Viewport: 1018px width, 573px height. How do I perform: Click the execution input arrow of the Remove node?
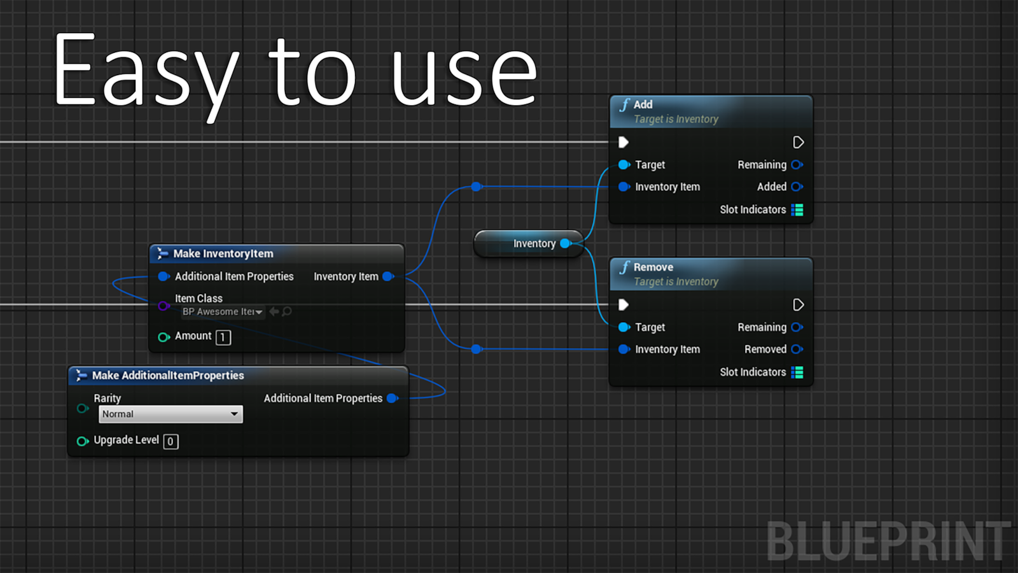(623, 304)
